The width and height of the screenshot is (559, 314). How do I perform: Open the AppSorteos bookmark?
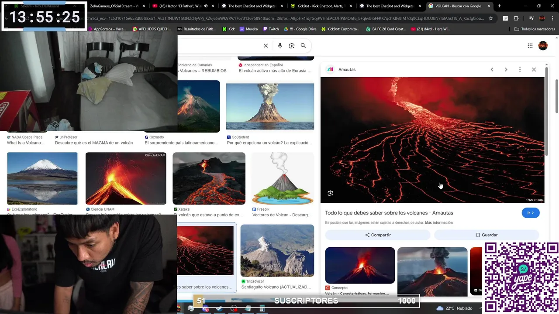point(107,29)
